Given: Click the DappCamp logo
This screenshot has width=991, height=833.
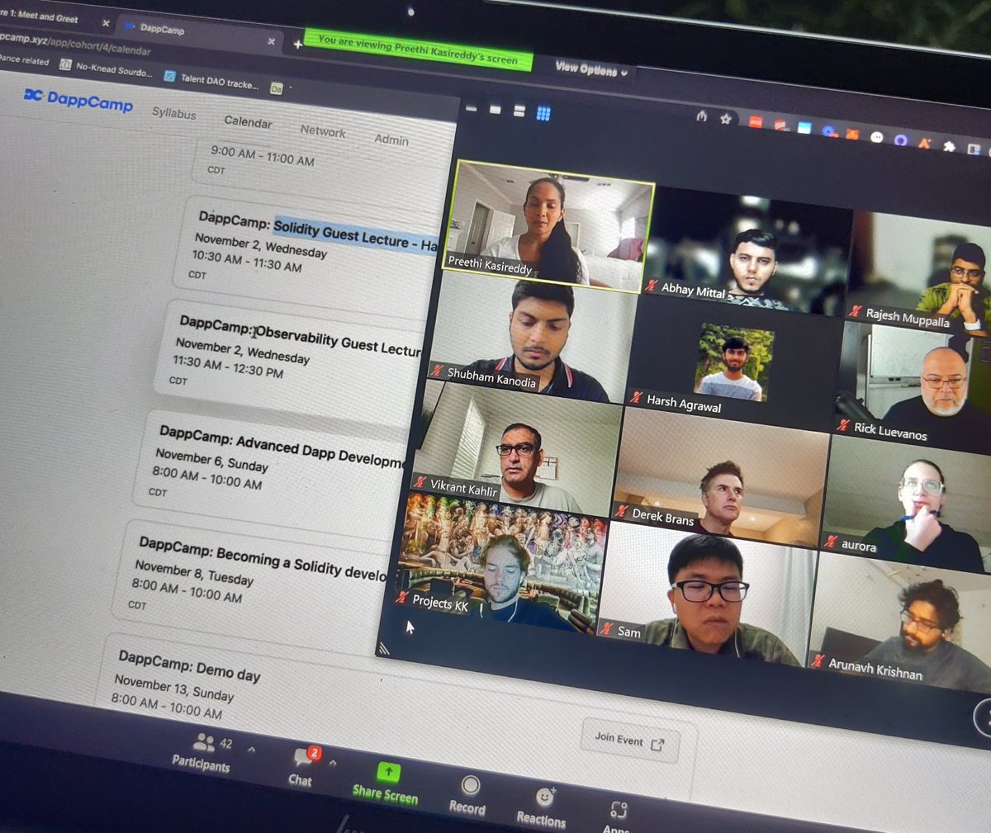Looking at the screenshot, I should click(x=78, y=99).
